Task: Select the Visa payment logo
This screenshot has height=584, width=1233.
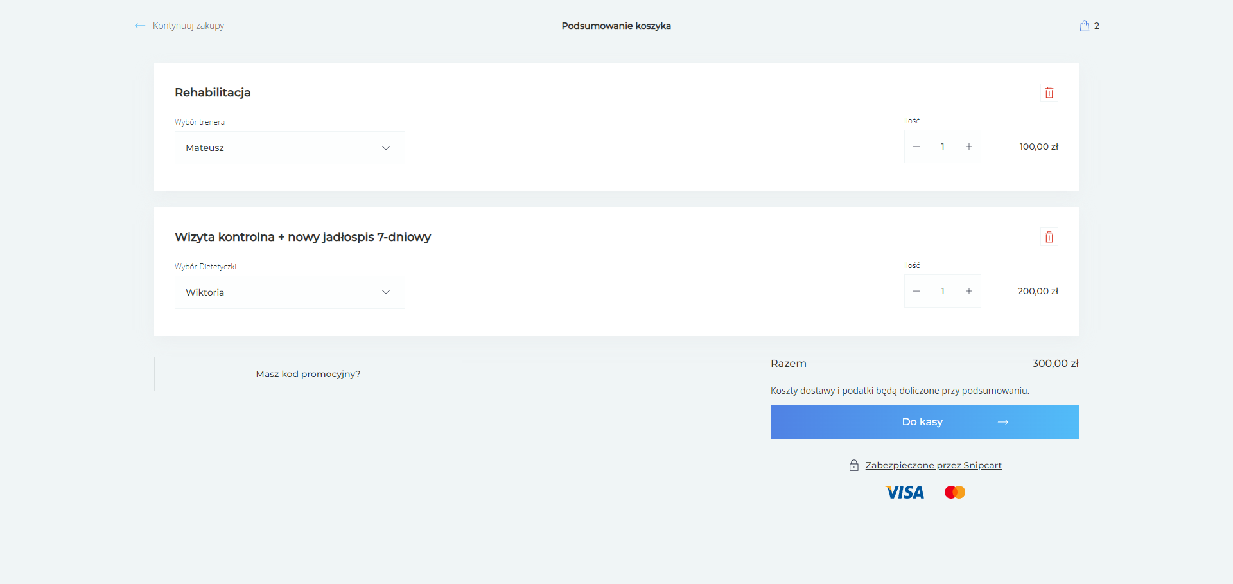Action: coord(904,492)
